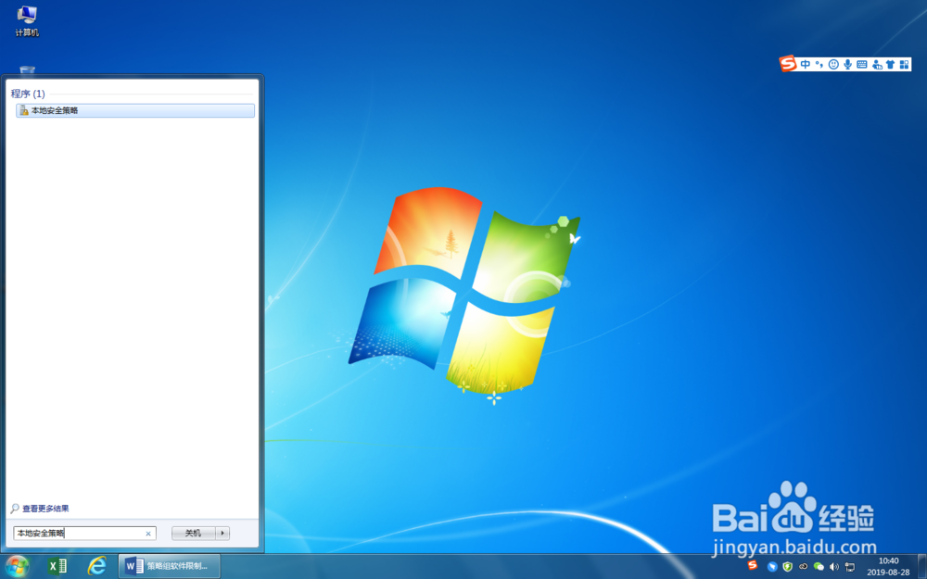
Task: Open the Sogou toolbox grid icon
Action: coord(904,65)
